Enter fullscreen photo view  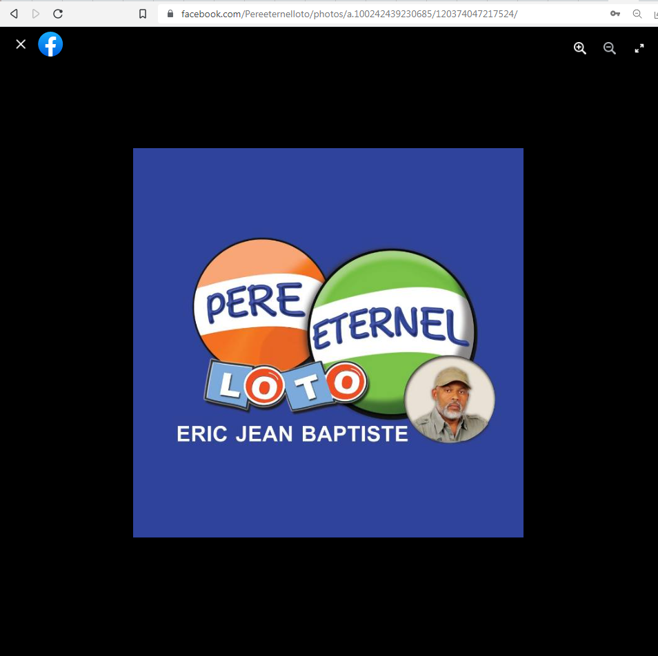639,48
